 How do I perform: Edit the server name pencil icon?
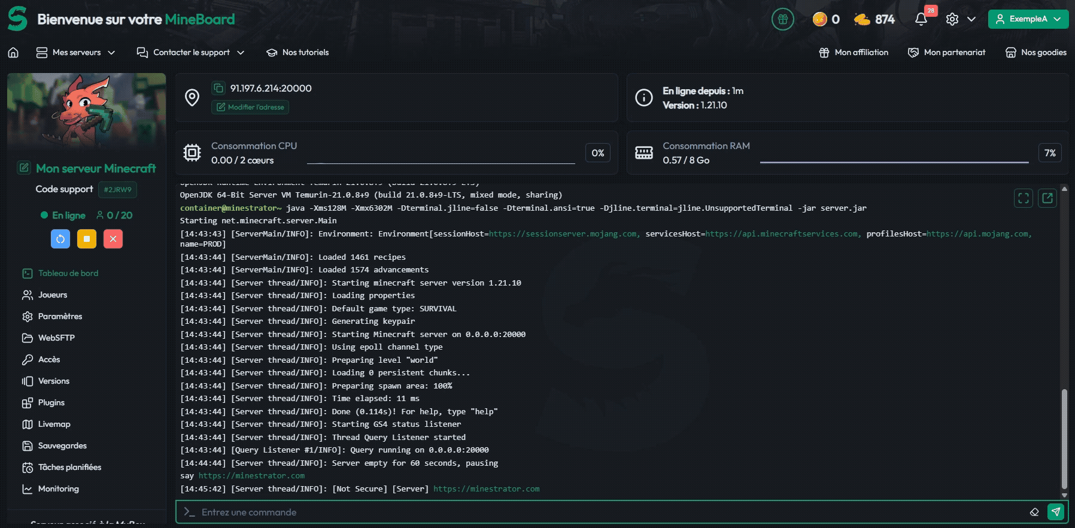(x=24, y=168)
